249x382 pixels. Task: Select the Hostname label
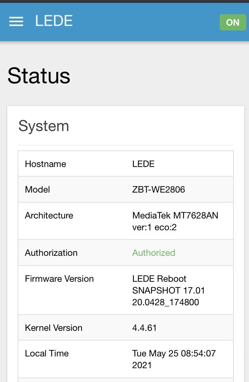tap(46, 164)
